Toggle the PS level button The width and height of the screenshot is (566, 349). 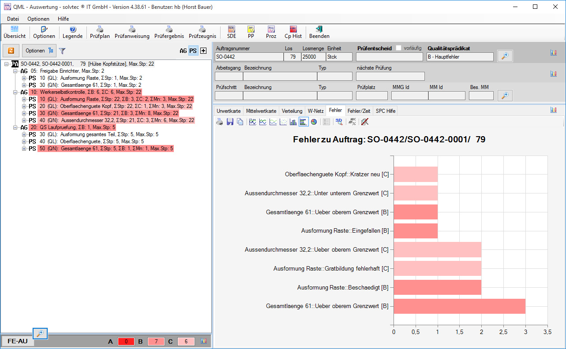193,51
